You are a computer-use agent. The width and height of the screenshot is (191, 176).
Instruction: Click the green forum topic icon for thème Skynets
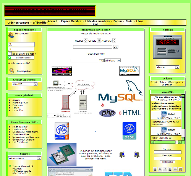10,166
